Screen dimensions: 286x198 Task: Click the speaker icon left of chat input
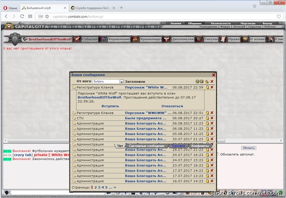click(7, 192)
